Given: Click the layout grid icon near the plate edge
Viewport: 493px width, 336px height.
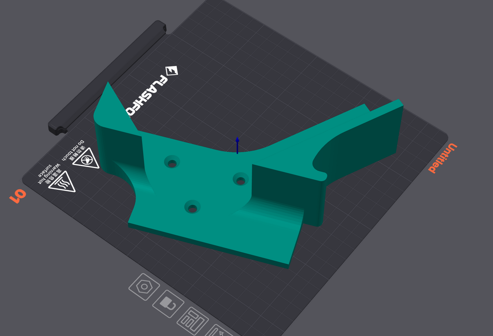Looking at the screenshot, I should tap(193, 320).
